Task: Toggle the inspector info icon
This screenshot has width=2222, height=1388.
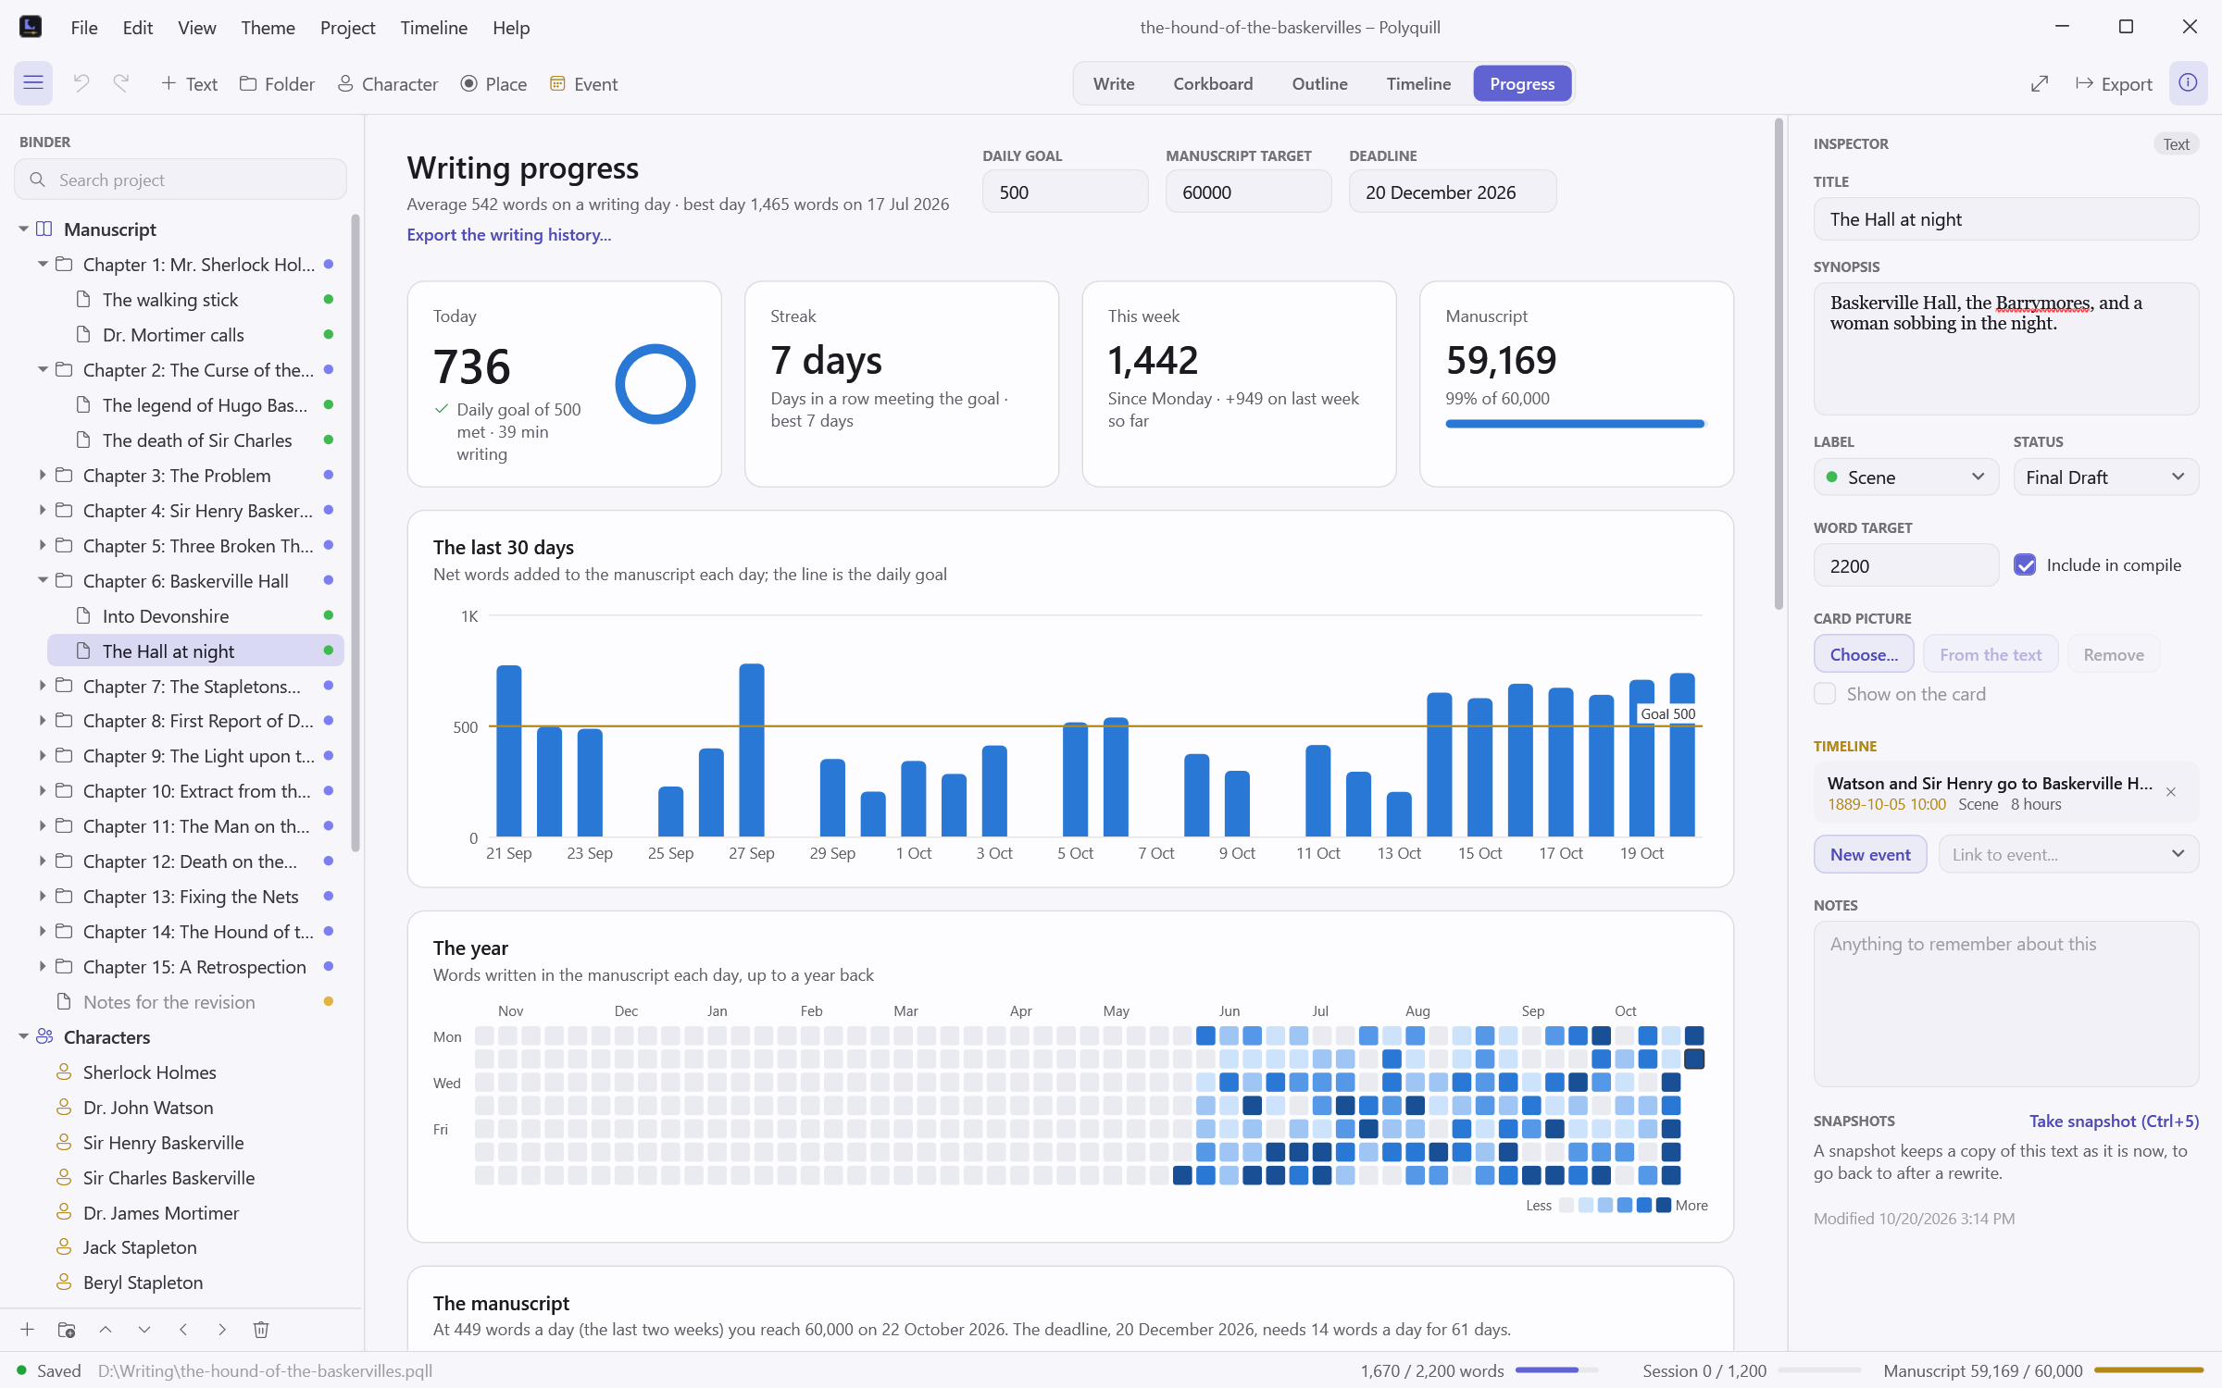Action: [x=2188, y=83]
